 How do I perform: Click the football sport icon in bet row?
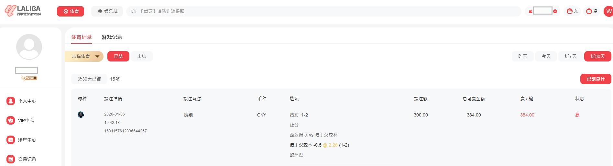pos(81,115)
